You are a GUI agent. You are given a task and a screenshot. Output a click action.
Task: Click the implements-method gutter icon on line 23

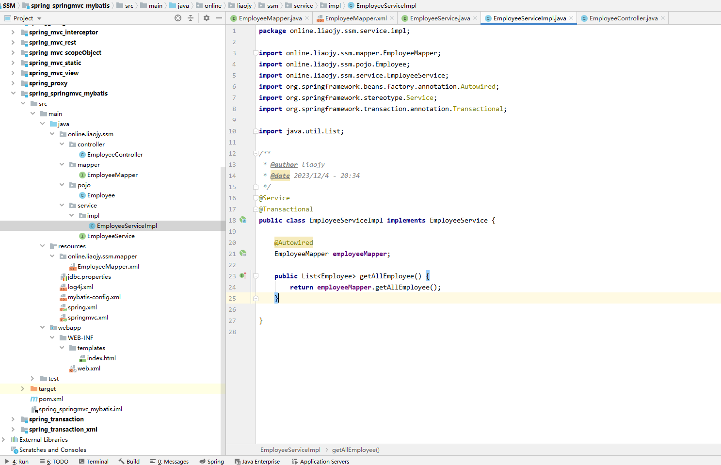[243, 276]
